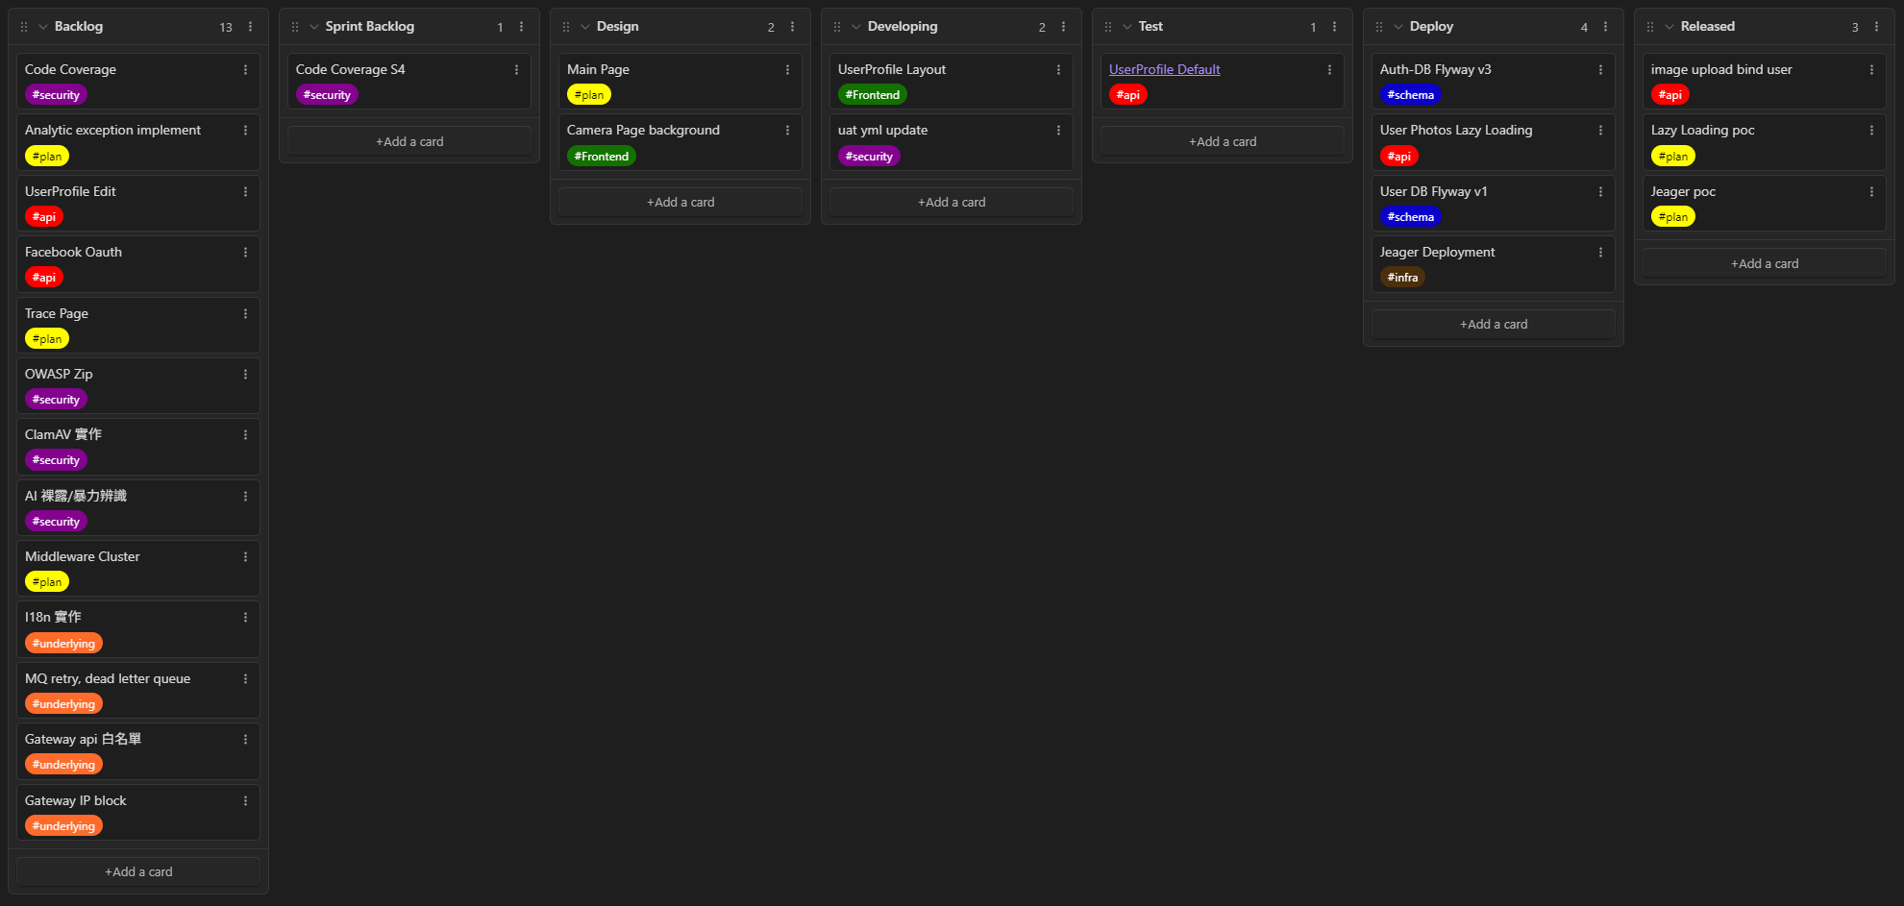Open the Released column options menu
Screen dimensions: 1904x906
[1877, 27]
